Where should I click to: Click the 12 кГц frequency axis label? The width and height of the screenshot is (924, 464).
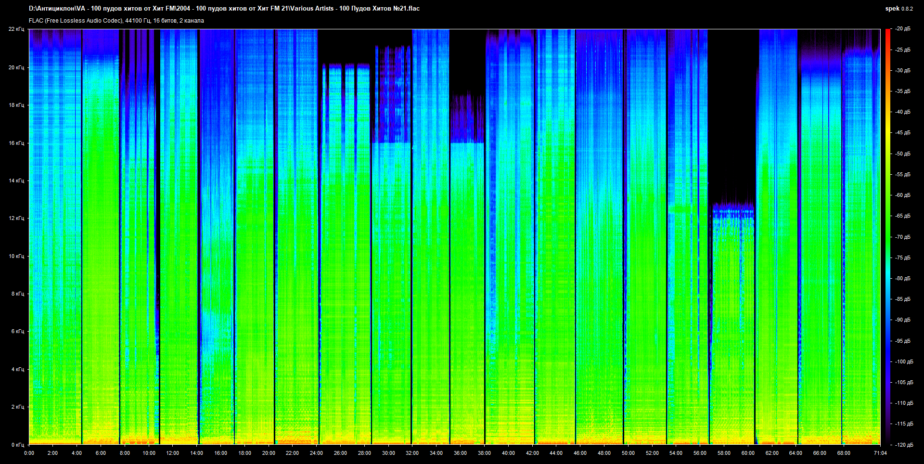tap(16, 219)
